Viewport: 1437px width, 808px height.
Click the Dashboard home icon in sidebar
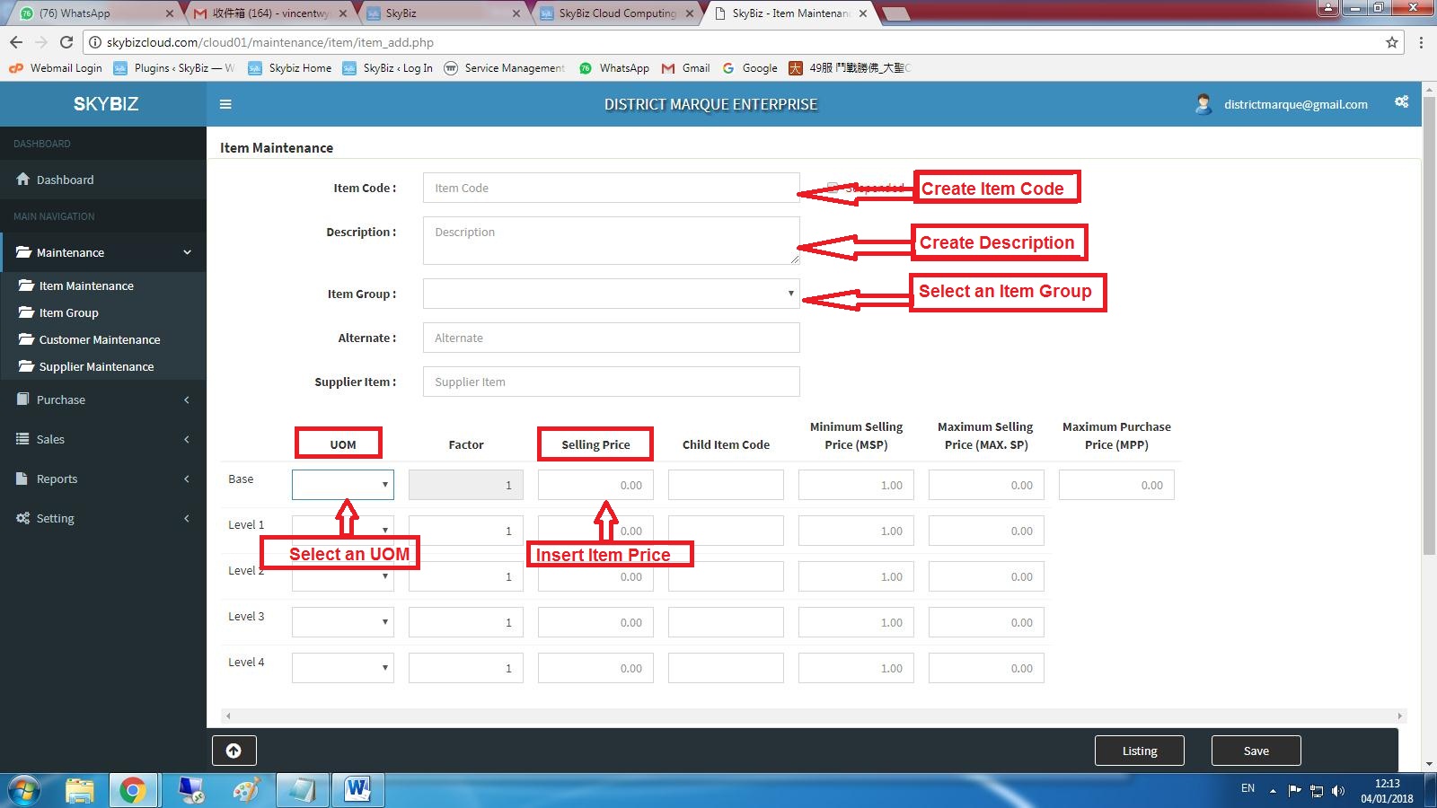click(x=23, y=180)
